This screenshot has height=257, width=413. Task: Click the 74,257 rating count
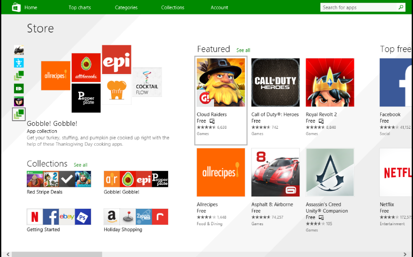coord(277,217)
